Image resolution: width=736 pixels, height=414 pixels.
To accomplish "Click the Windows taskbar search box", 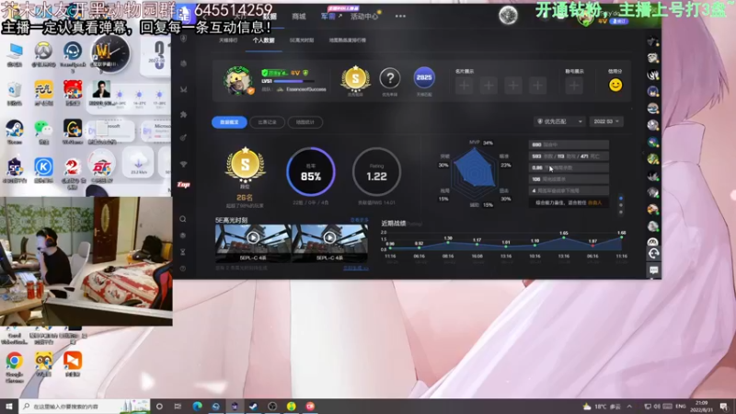I will coord(85,406).
